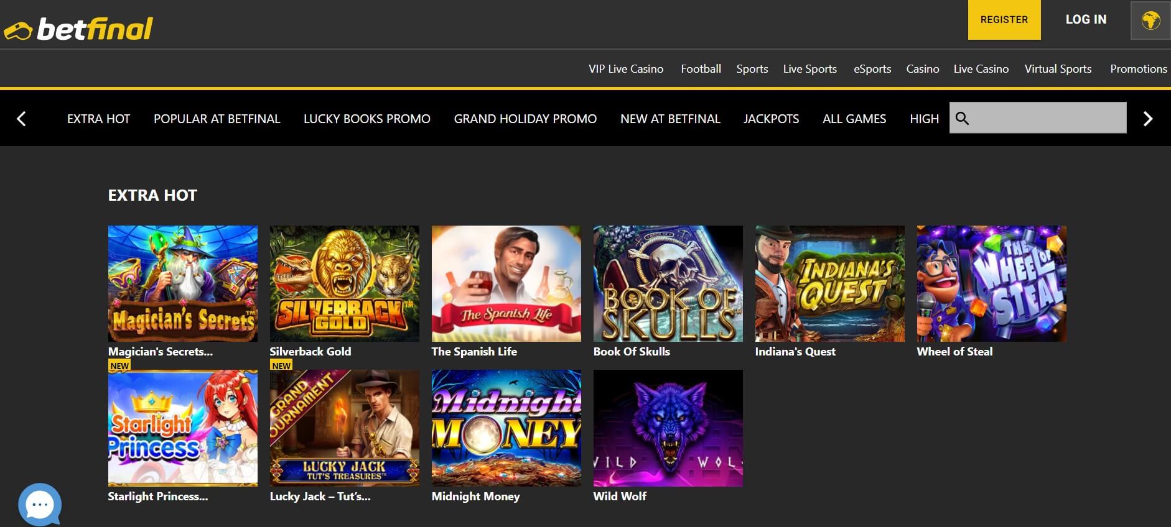Viewport: 1171px width, 527px height.
Task: Launch the Silverback Gold game thumbnail
Action: (x=345, y=283)
